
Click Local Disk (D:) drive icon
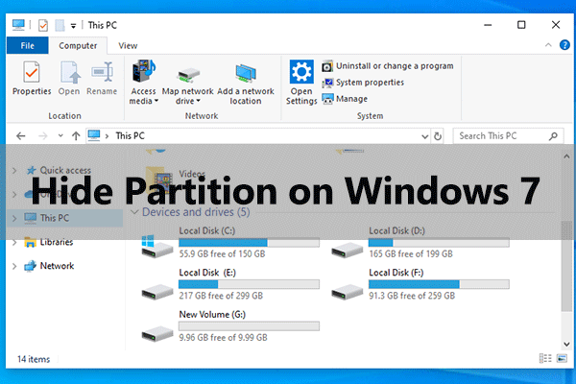[x=347, y=251]
